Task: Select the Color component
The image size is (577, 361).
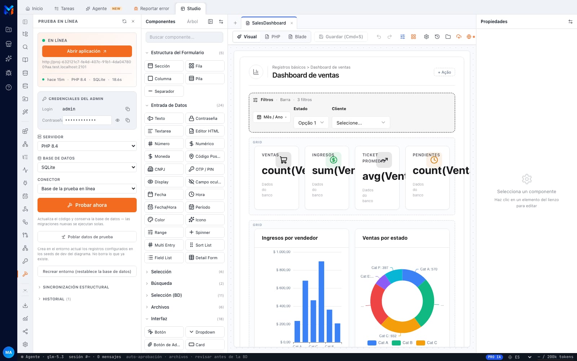Action: [x=164, y=220]
